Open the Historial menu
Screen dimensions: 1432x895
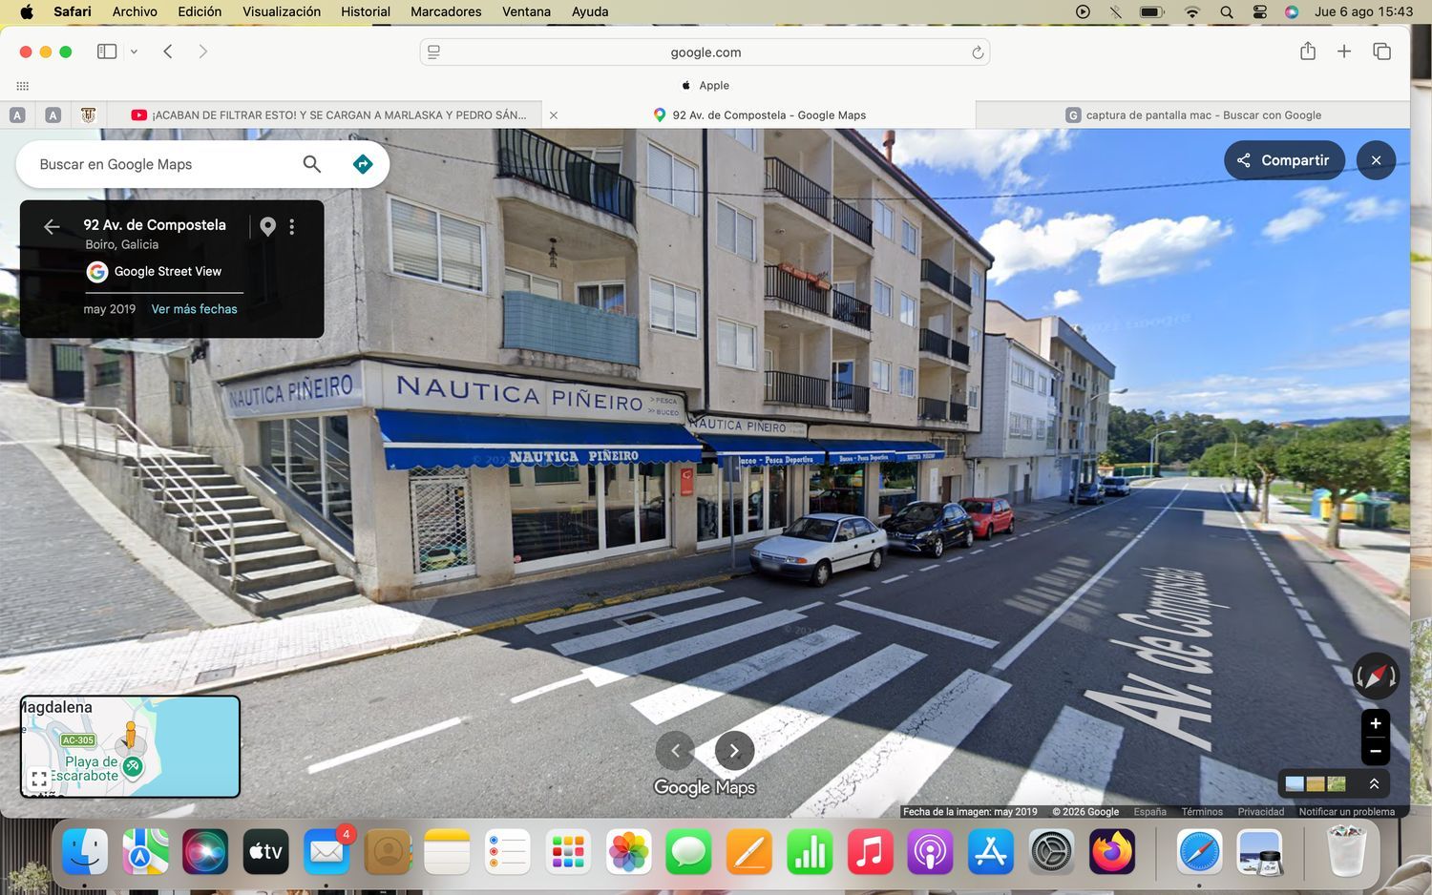(x=366, y=11)
